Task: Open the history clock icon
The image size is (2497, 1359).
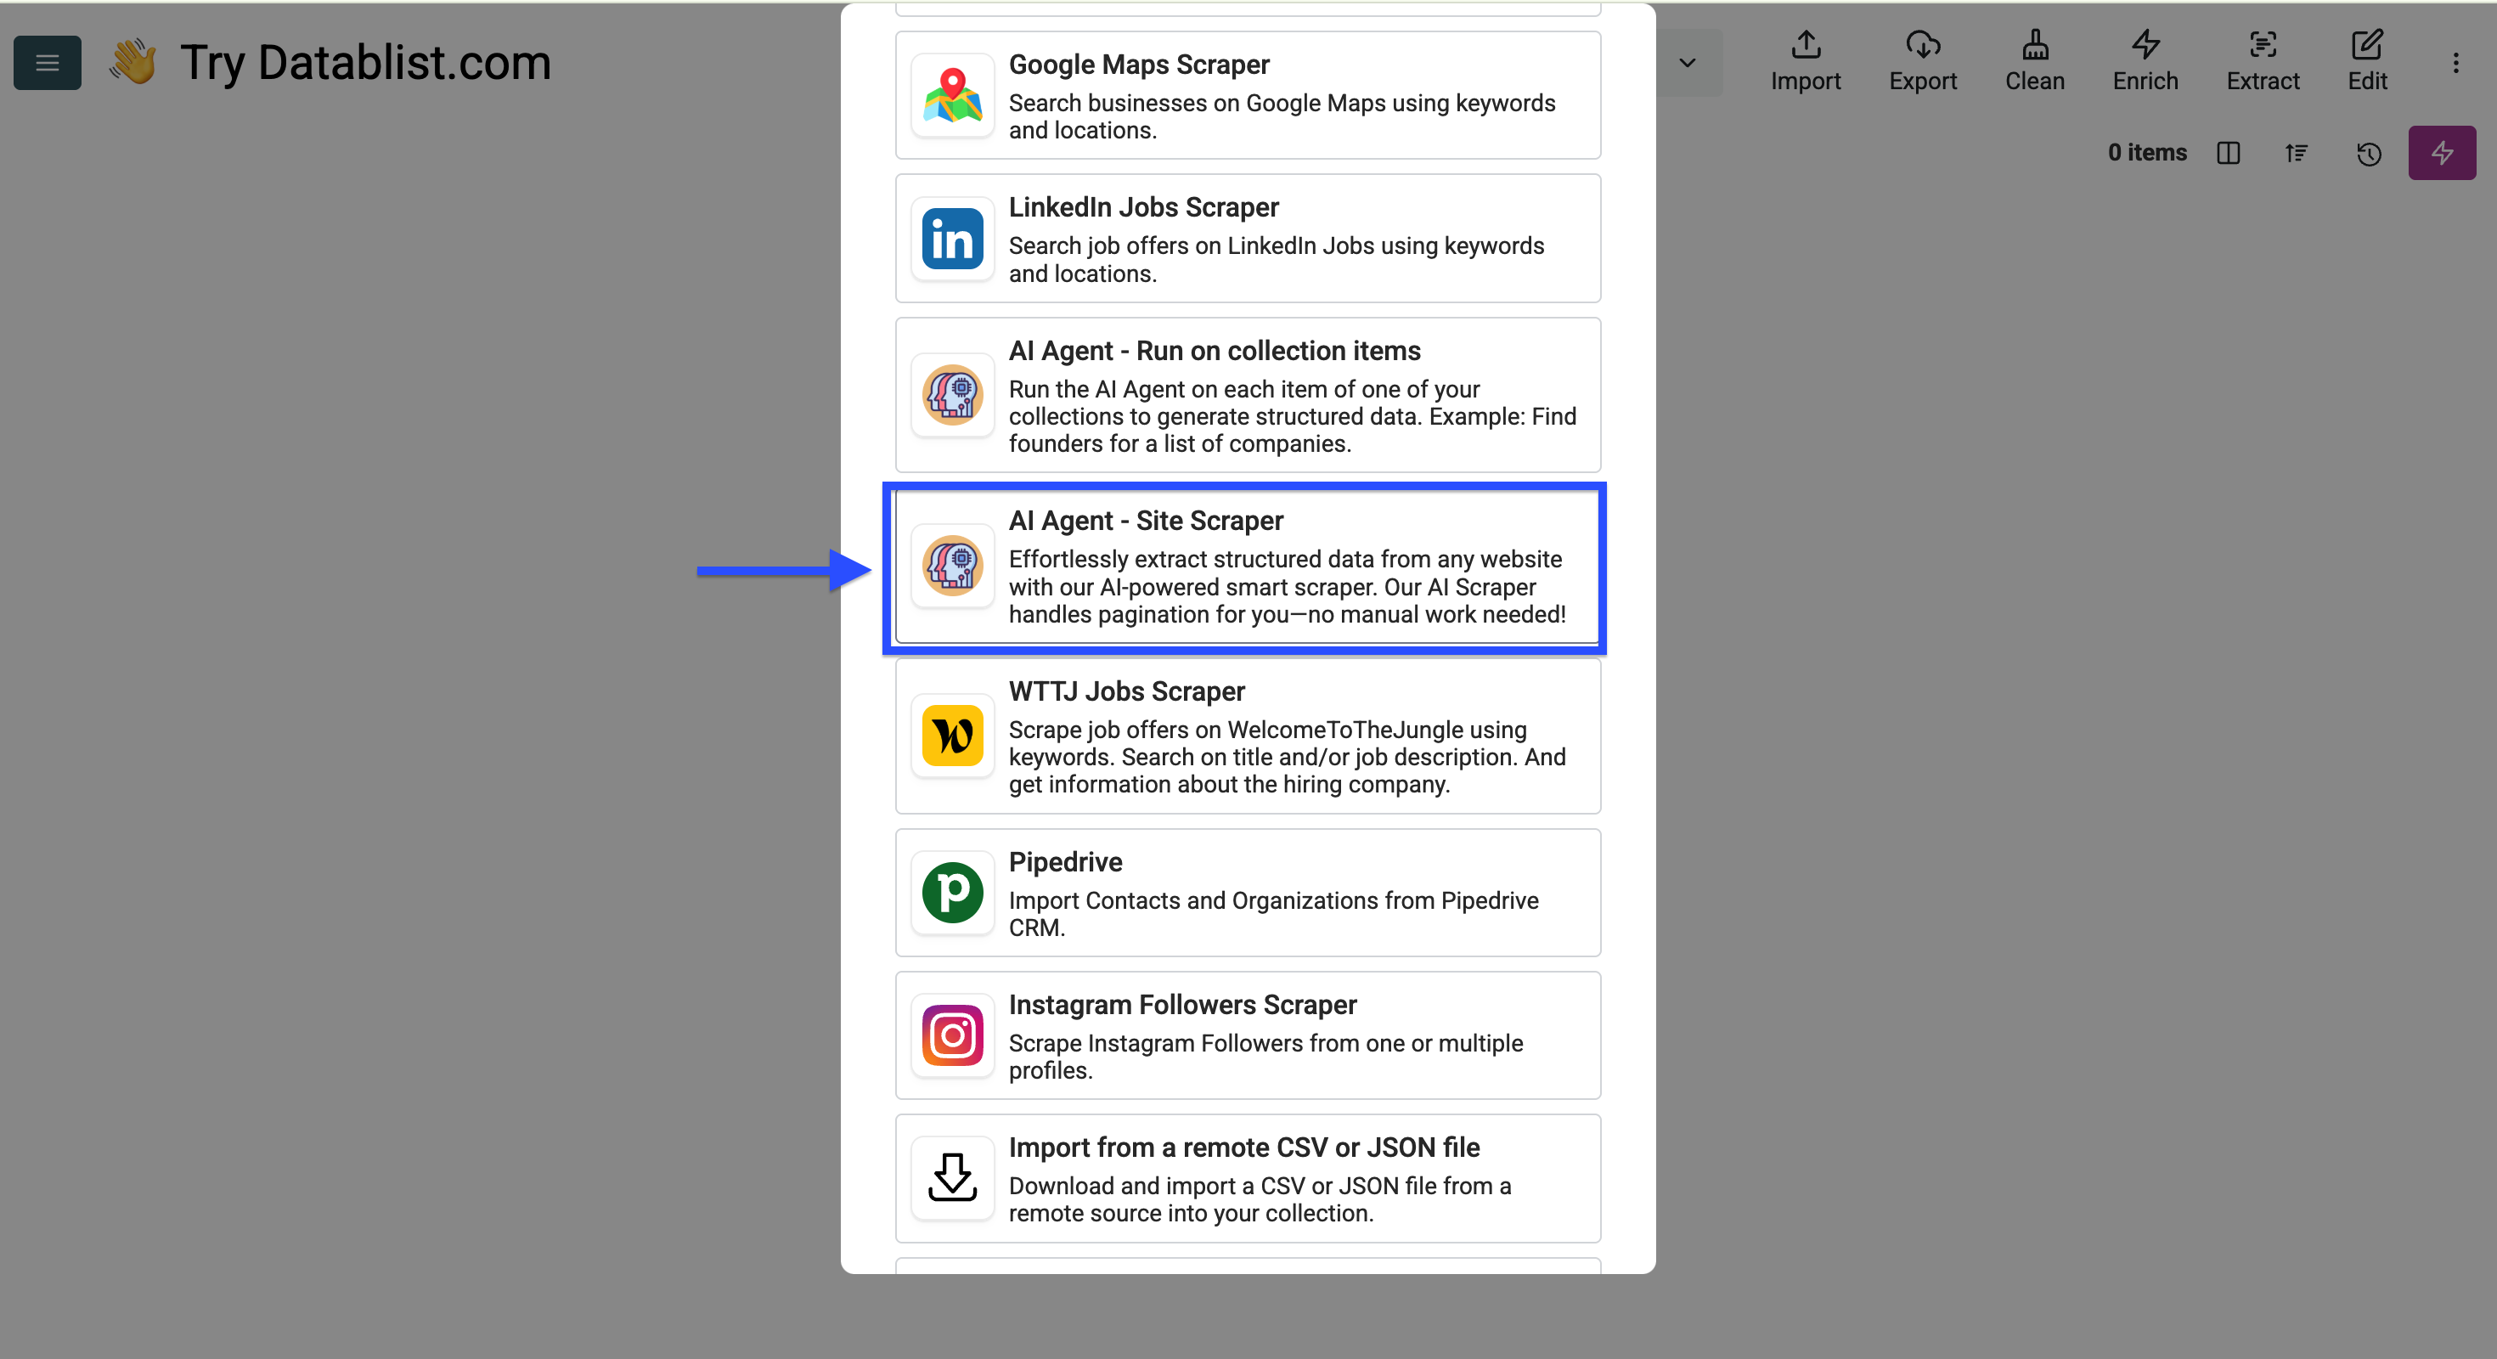Action: click(x=2368, y=153)
